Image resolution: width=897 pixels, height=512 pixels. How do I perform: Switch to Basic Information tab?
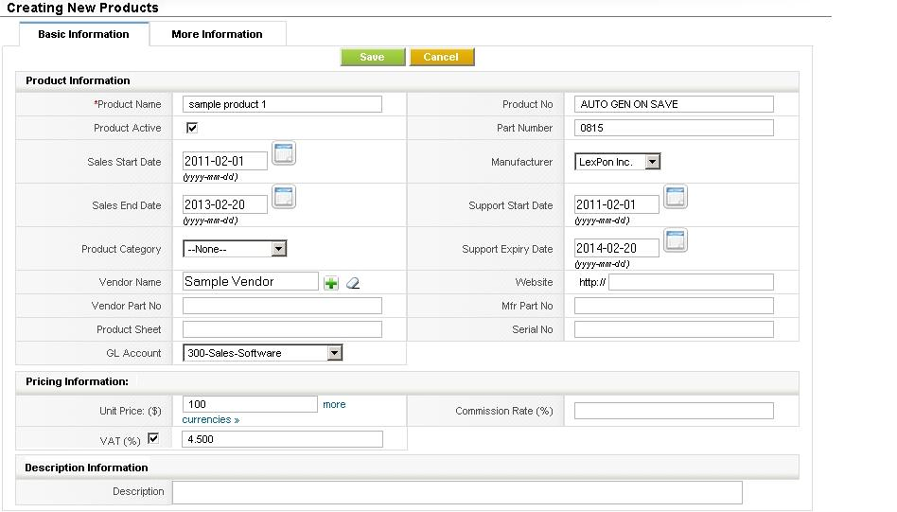pyautogui.click(x=84, y=34)
